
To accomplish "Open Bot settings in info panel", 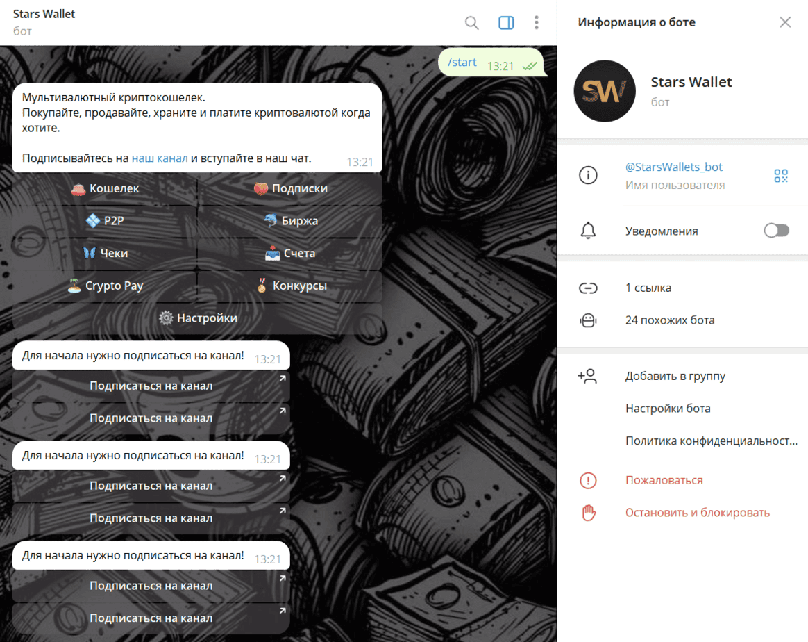I will (667, 409).
